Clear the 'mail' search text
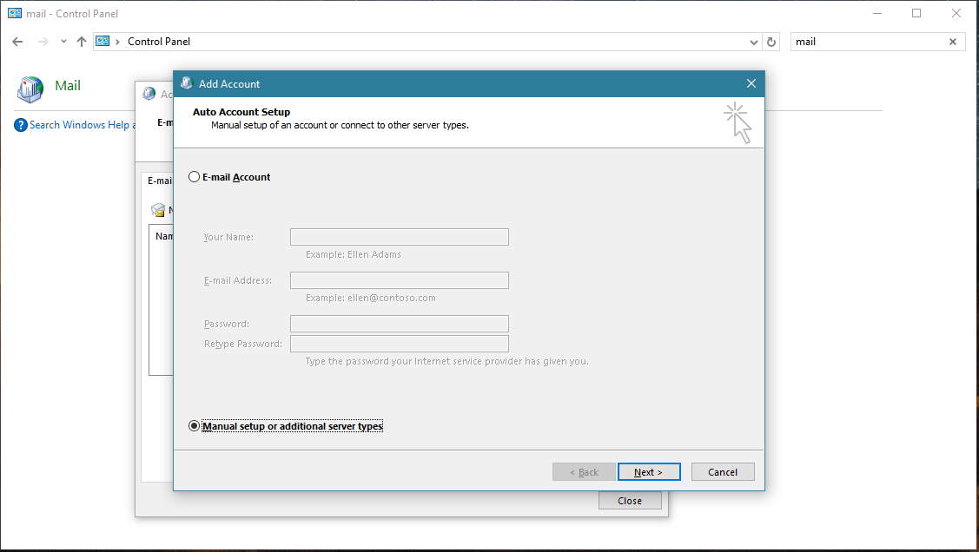This screenshot has width=979, height=552. pos(952,42)
